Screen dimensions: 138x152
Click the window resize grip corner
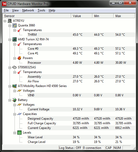click(134, 148)
